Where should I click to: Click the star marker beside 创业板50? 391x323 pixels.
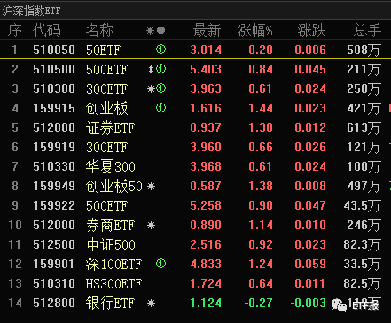(x=151, y=186)
